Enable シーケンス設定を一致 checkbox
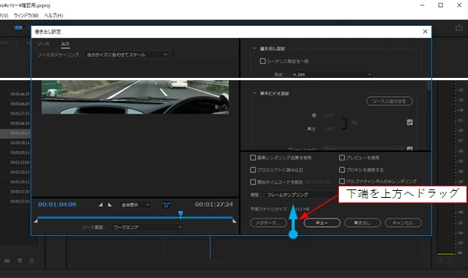Image resolution: width=468 pixels, height=278 pixels. coord(263,61)
